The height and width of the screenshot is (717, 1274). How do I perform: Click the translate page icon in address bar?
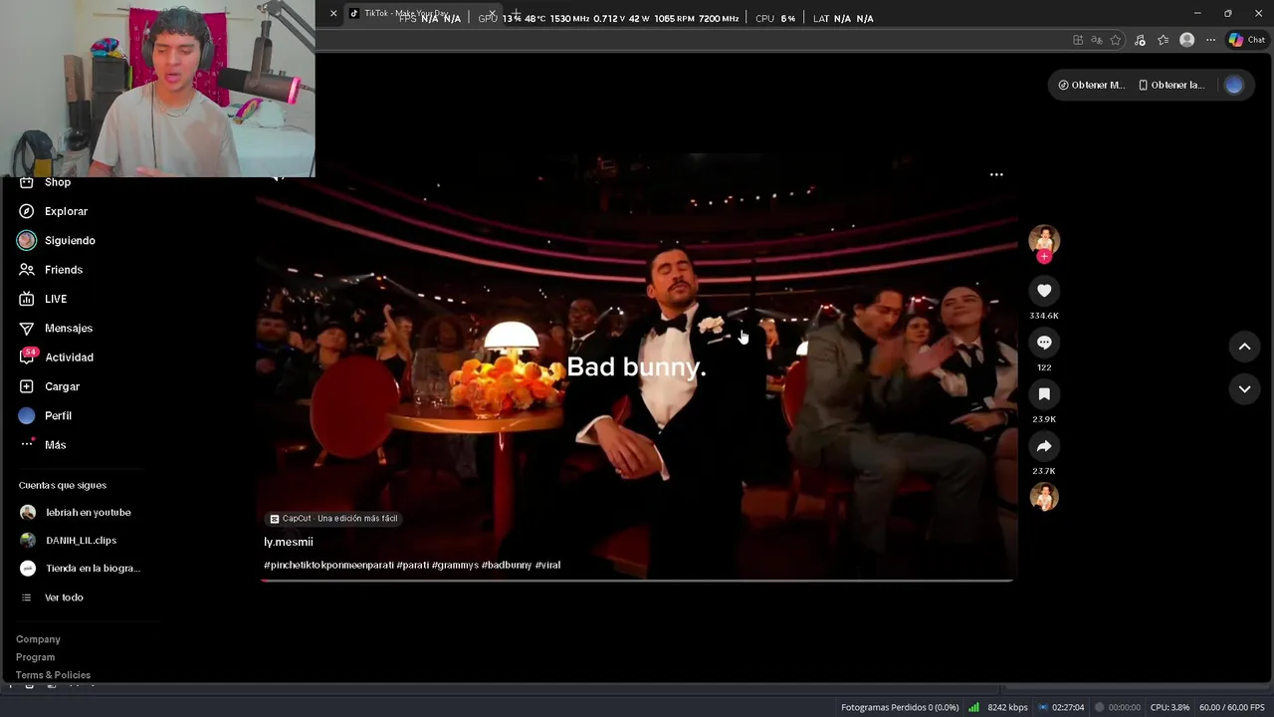1097,40
